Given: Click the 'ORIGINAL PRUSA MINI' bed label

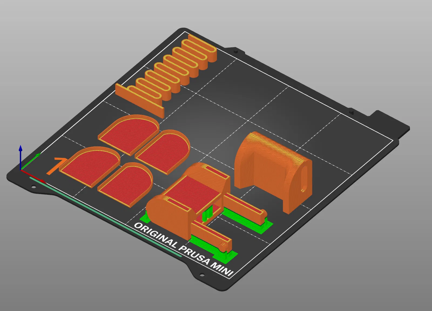Looking at the screenshot, I should [184, 249].
